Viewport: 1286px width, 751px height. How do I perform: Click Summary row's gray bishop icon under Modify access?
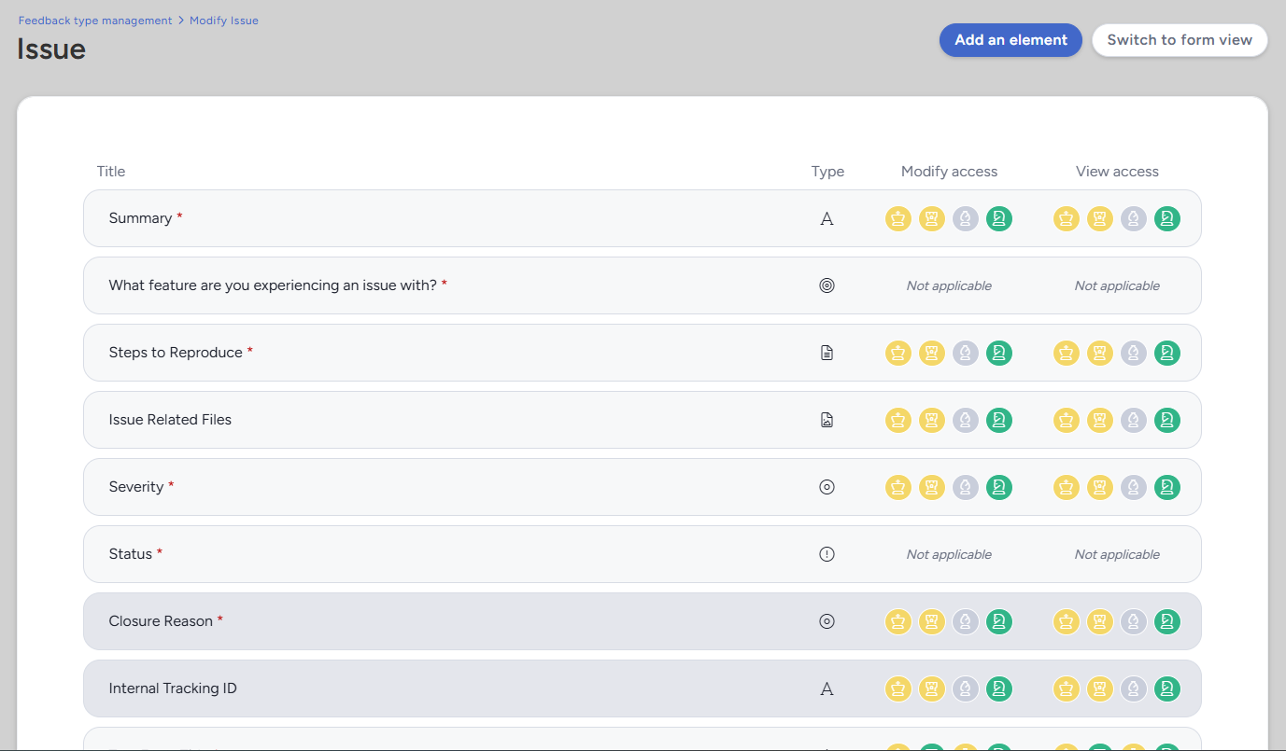tap(966, 218)
